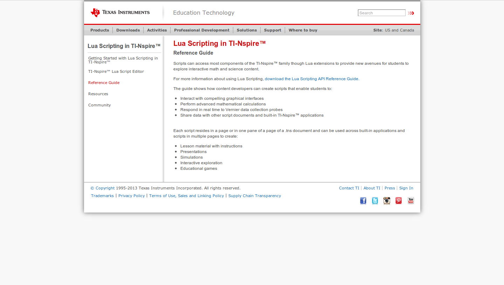Click Interact with compelling graphical interfaces bullet
Screen dimensions: 504x285
click(222, 98)
